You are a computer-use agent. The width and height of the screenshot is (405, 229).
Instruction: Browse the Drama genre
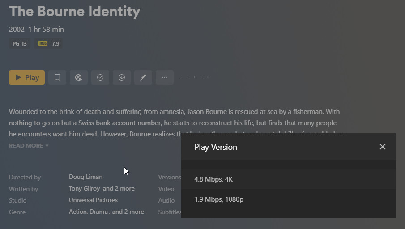pyautogui.click(x=98, y=212)
